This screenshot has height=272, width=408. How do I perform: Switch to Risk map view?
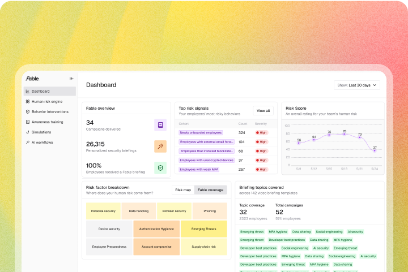click(183, 190)
